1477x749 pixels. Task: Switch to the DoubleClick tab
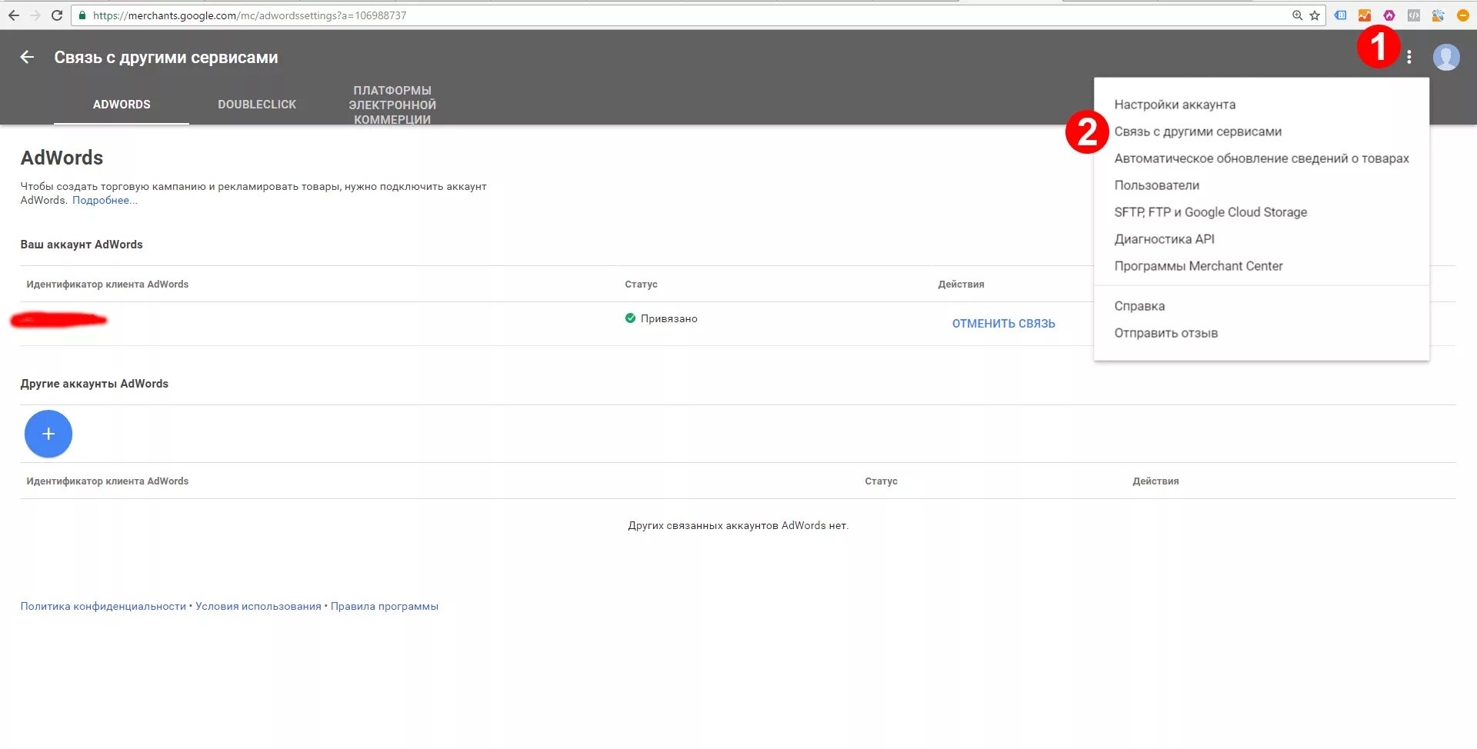pos(257,105)
